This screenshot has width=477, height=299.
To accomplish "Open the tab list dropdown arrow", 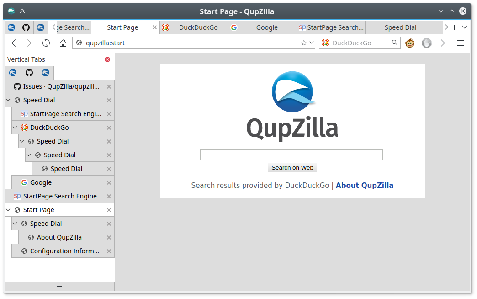I will [465, 27].
